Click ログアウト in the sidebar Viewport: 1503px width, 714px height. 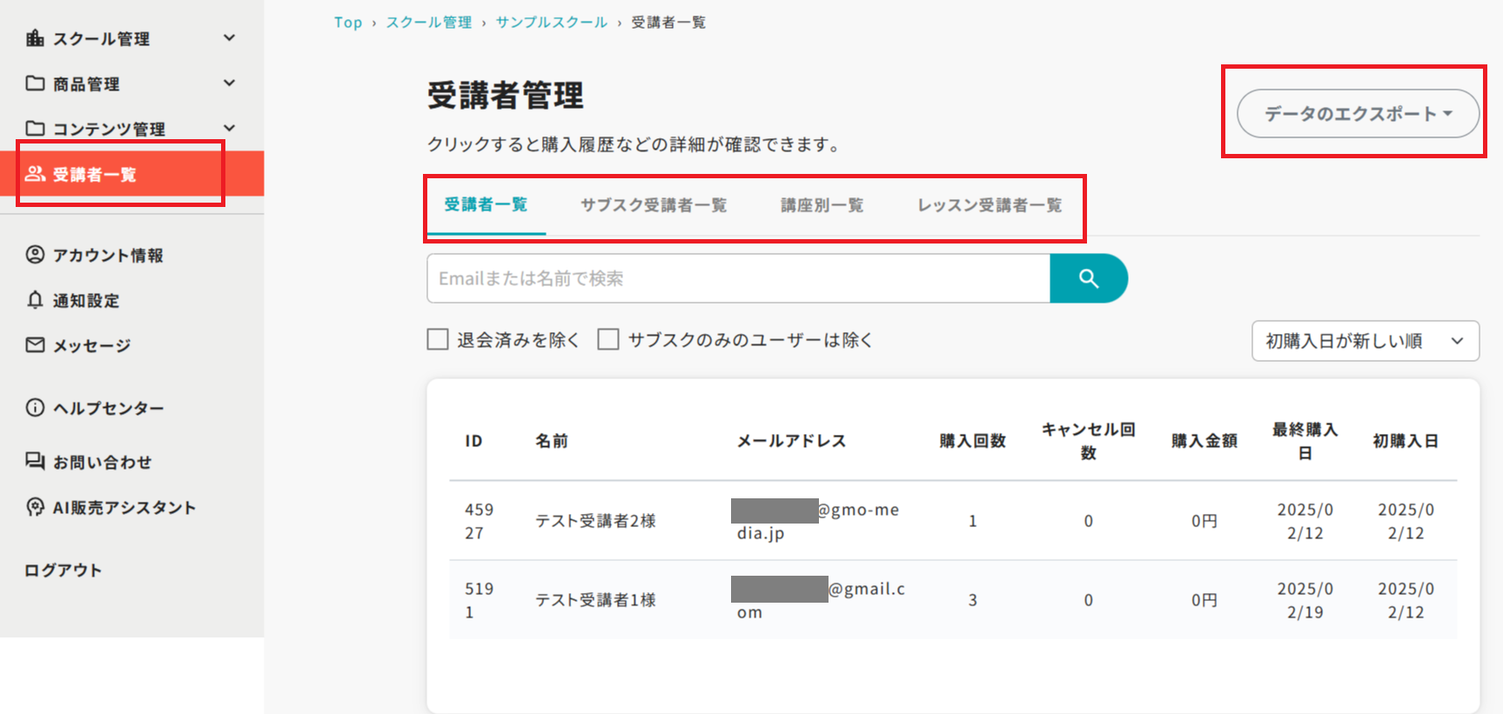64,571
